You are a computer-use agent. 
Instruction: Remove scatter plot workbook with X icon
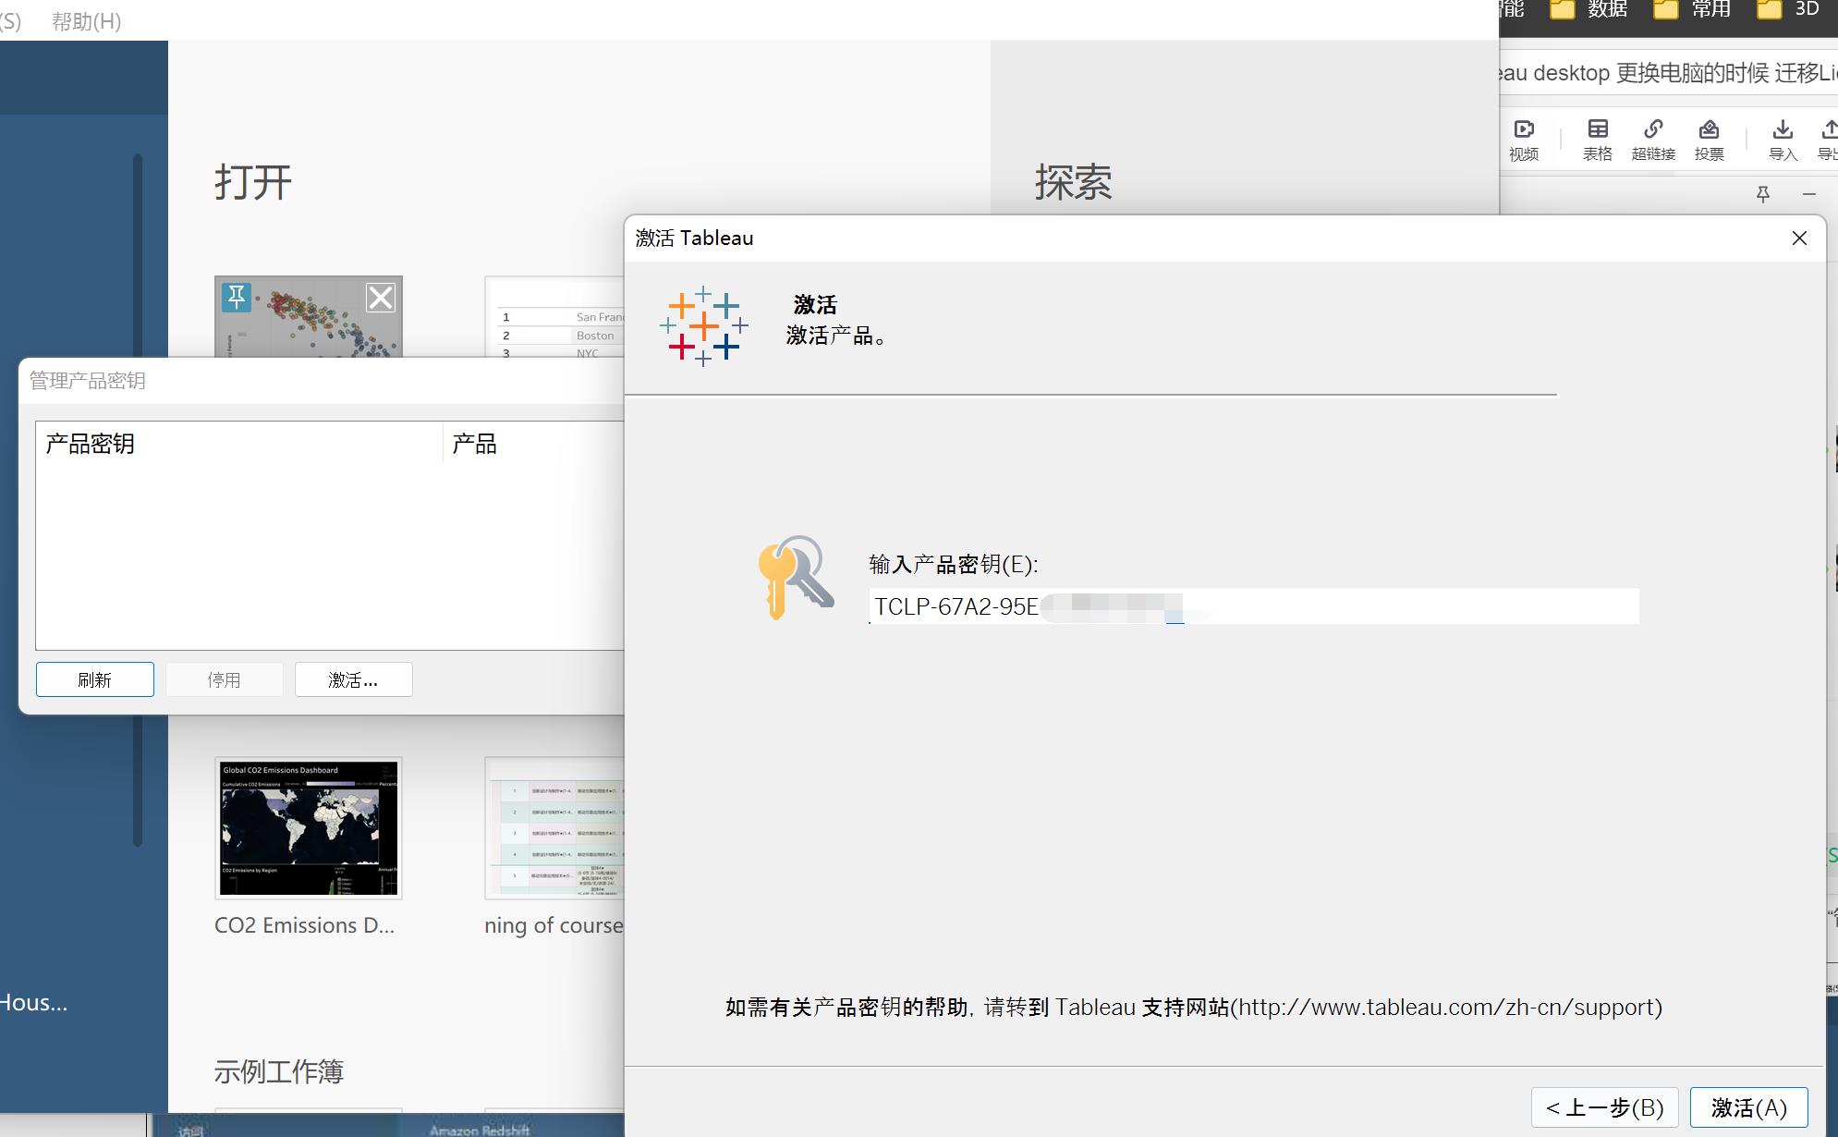(381, 297)
